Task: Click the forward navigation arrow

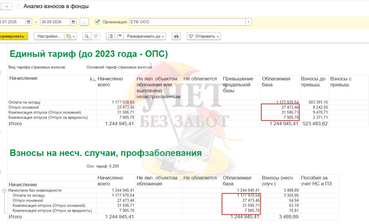Action: pyautogui.click(x=6, y=6)
